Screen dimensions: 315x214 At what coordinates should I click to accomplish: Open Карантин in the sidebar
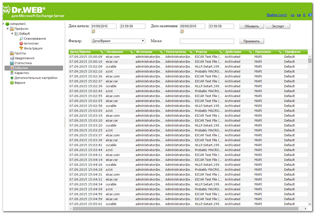point(22,73)
